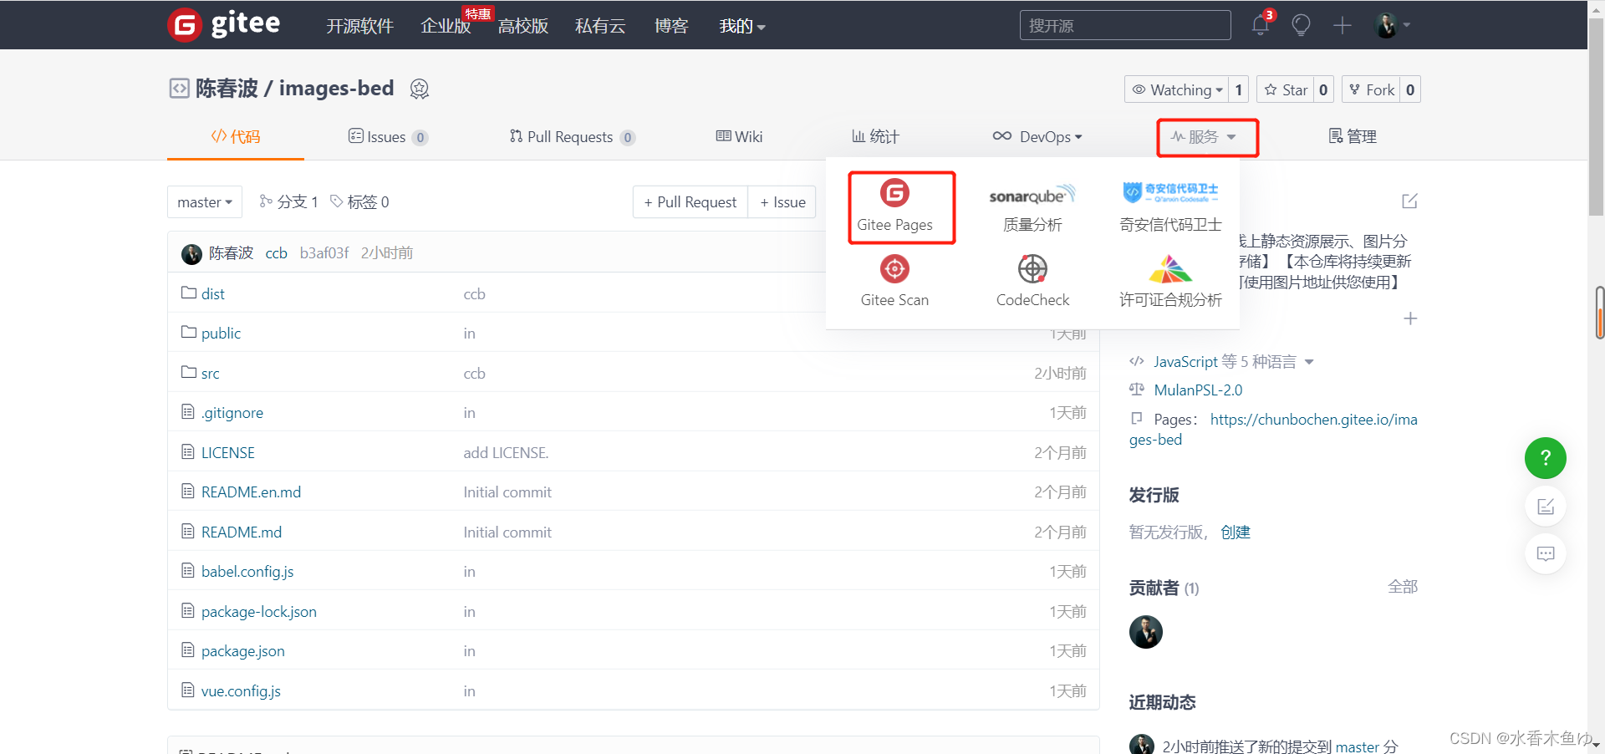The width and height of the screenshot is (1605, 754).
Task: Click commit hash b3af03f
Action: click(x=324, y=253)
